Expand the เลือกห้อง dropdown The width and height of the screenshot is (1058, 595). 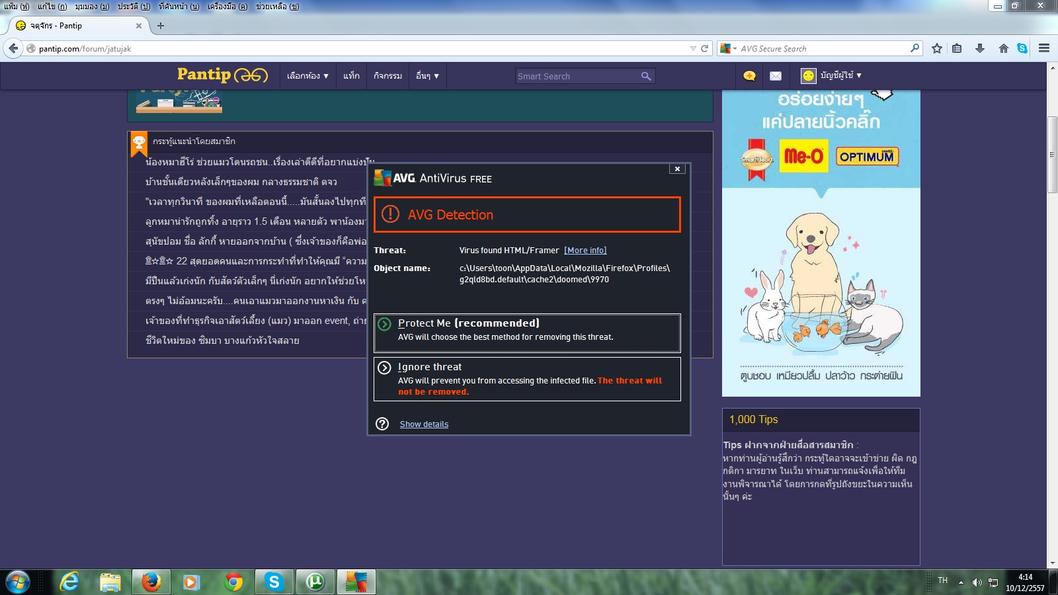307,76
